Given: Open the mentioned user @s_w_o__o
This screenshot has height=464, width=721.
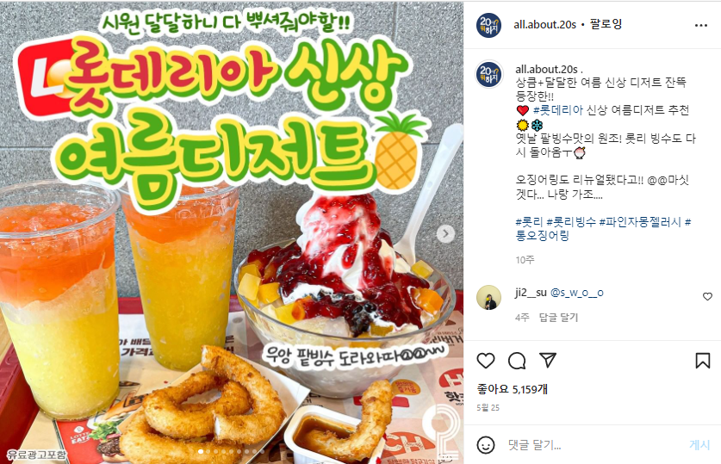Looking at the screenshot, I should (576, 293).
